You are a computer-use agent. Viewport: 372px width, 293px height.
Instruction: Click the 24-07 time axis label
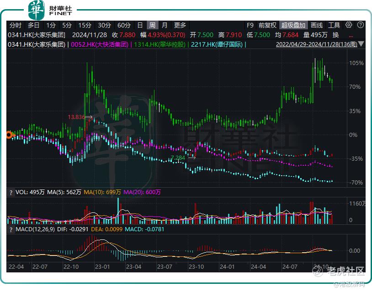[289, 266]
